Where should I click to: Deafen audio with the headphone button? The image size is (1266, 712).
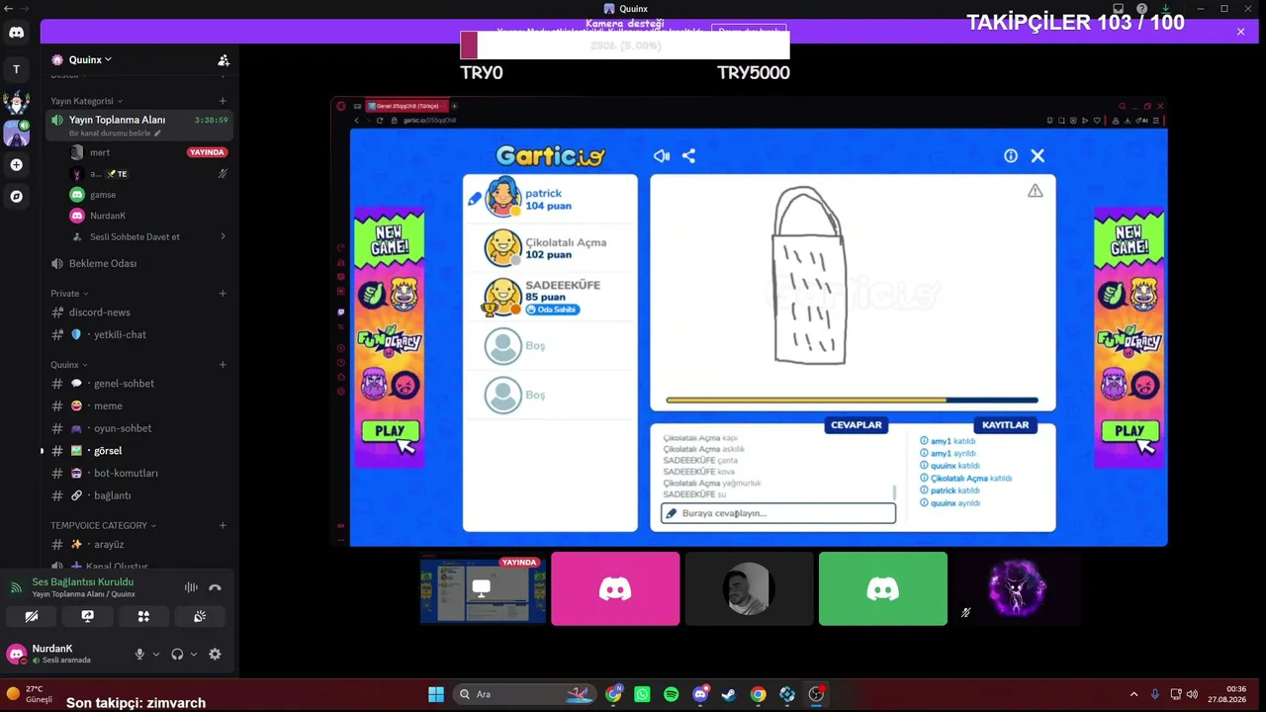[177, 654]
